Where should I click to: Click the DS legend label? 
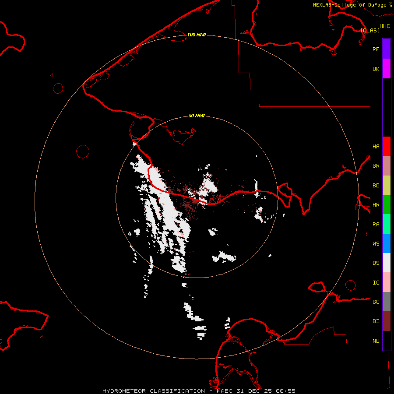[x=376, y=263]
